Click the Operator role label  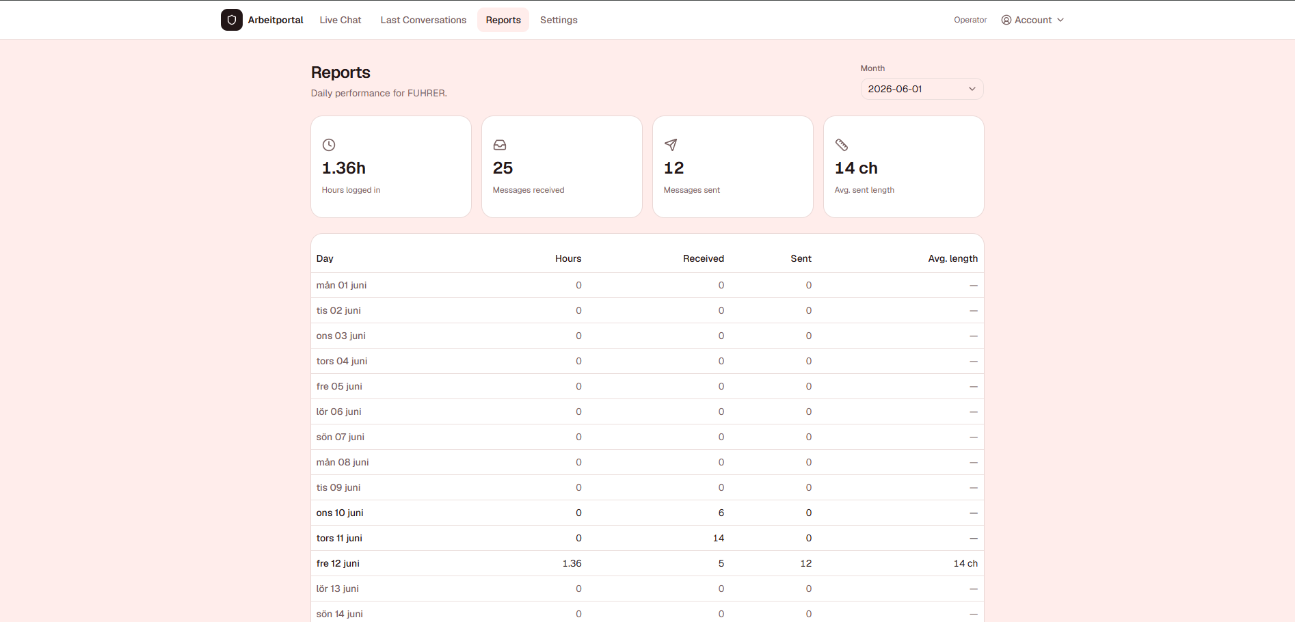(x=970, y=20)
